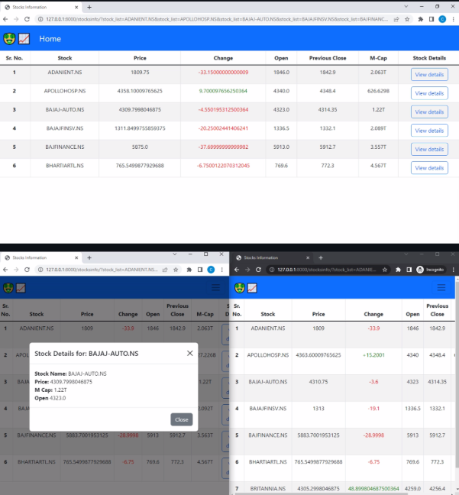
Task: Open new tab in incognito window
Action: [x=321, y=257]
